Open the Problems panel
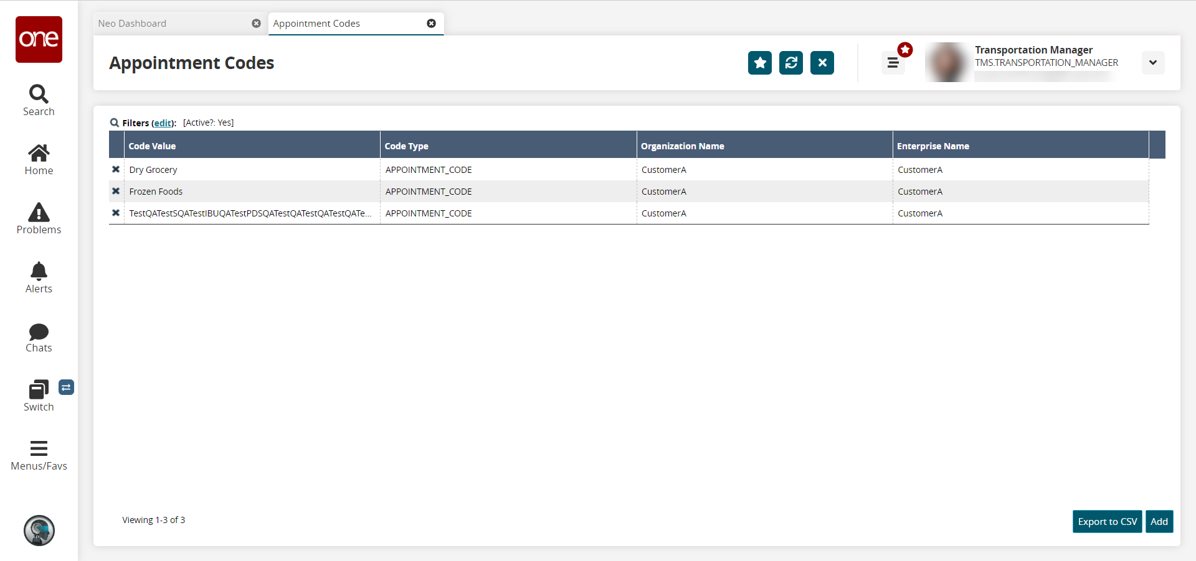The width and height of the screenshot is (1196, 561). point(39,218)
